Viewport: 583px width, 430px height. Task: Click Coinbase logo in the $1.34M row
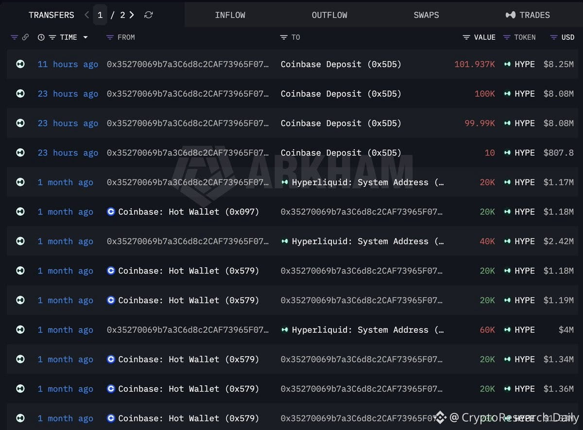pyautogui.click(x=111, y=359)
